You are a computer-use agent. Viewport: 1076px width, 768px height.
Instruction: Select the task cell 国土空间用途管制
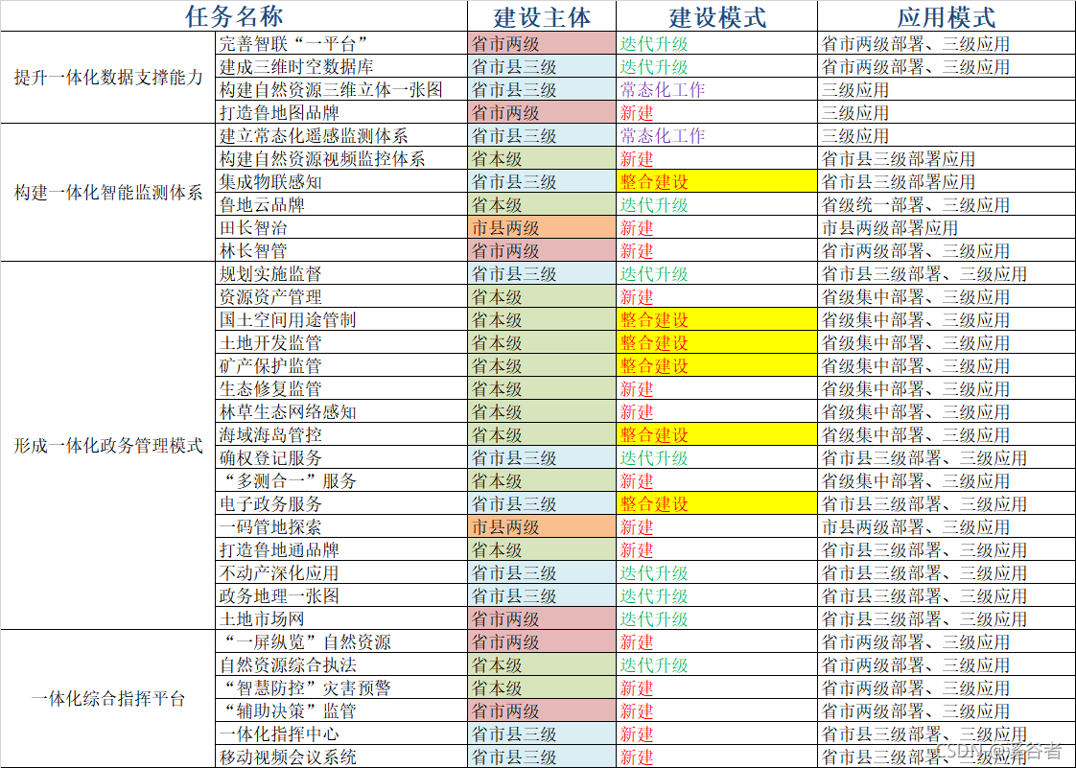(x=341, y=319)
